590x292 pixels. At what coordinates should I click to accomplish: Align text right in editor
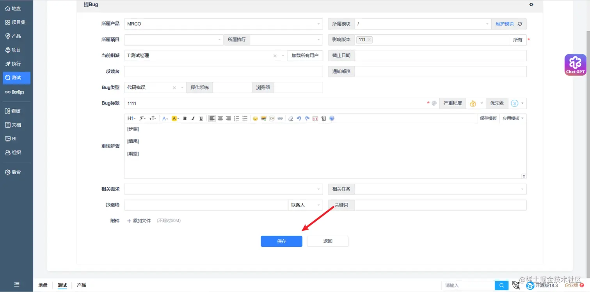[228, 119]
